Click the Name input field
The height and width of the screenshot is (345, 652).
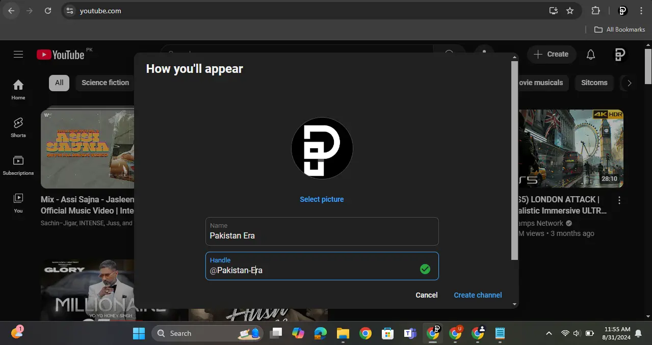(x=322, y=231)
